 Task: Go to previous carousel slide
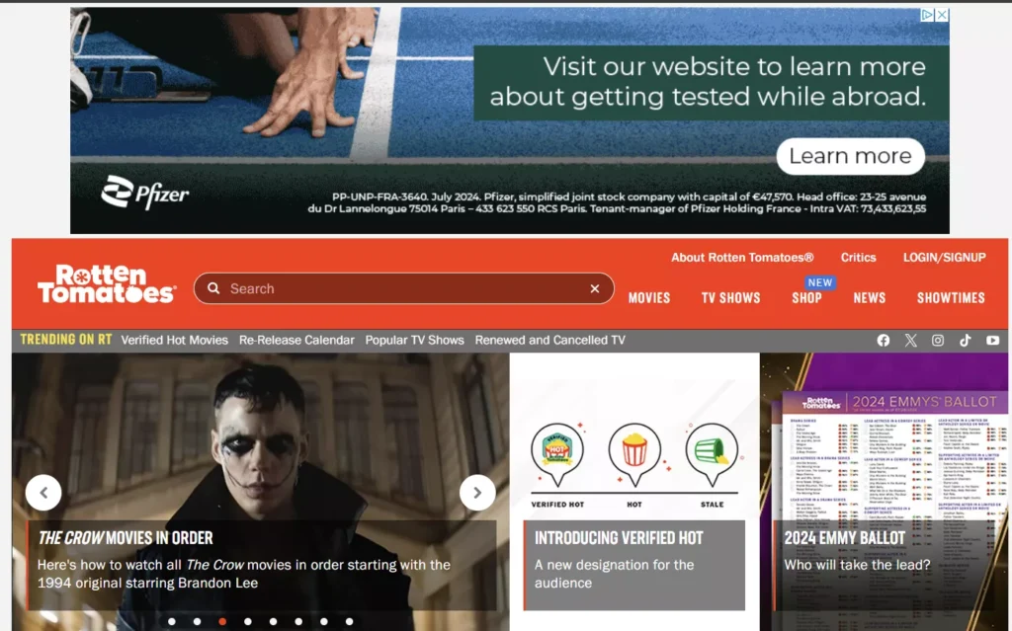click(43, 492)
